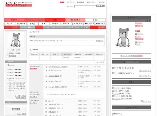Click the bear avatar in the left profile box
The height and width of the screenshot is (116, 157).
point(16,40)
